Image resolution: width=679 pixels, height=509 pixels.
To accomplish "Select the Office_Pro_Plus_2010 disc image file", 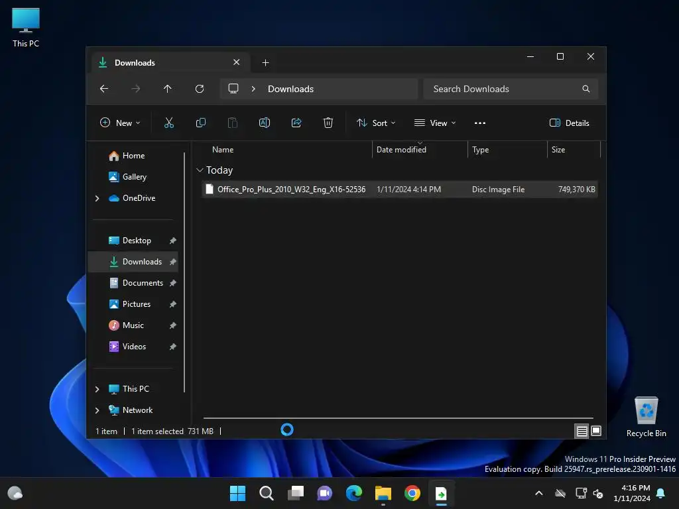I will (x=400, y=190).
